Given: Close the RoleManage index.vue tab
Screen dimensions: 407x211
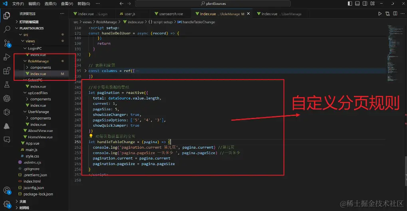Looking at the screenshot, I should coord(248,14).
